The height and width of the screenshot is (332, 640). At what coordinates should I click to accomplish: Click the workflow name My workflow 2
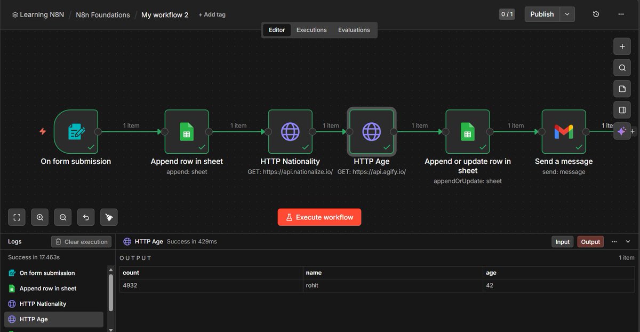pos(165,15)
